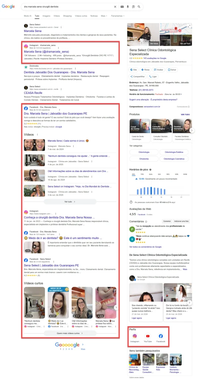The height and width of the screenshot is (380, 198).
Task: Advance the Produtos carousel with the arrow
Action: point(192,130)
